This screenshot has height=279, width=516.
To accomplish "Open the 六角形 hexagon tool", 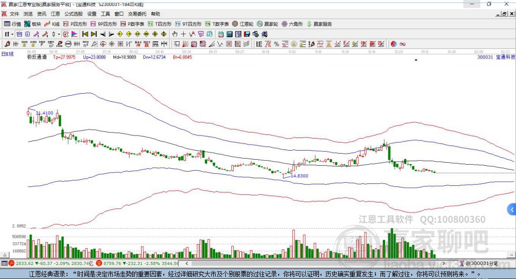I will 292,24.
